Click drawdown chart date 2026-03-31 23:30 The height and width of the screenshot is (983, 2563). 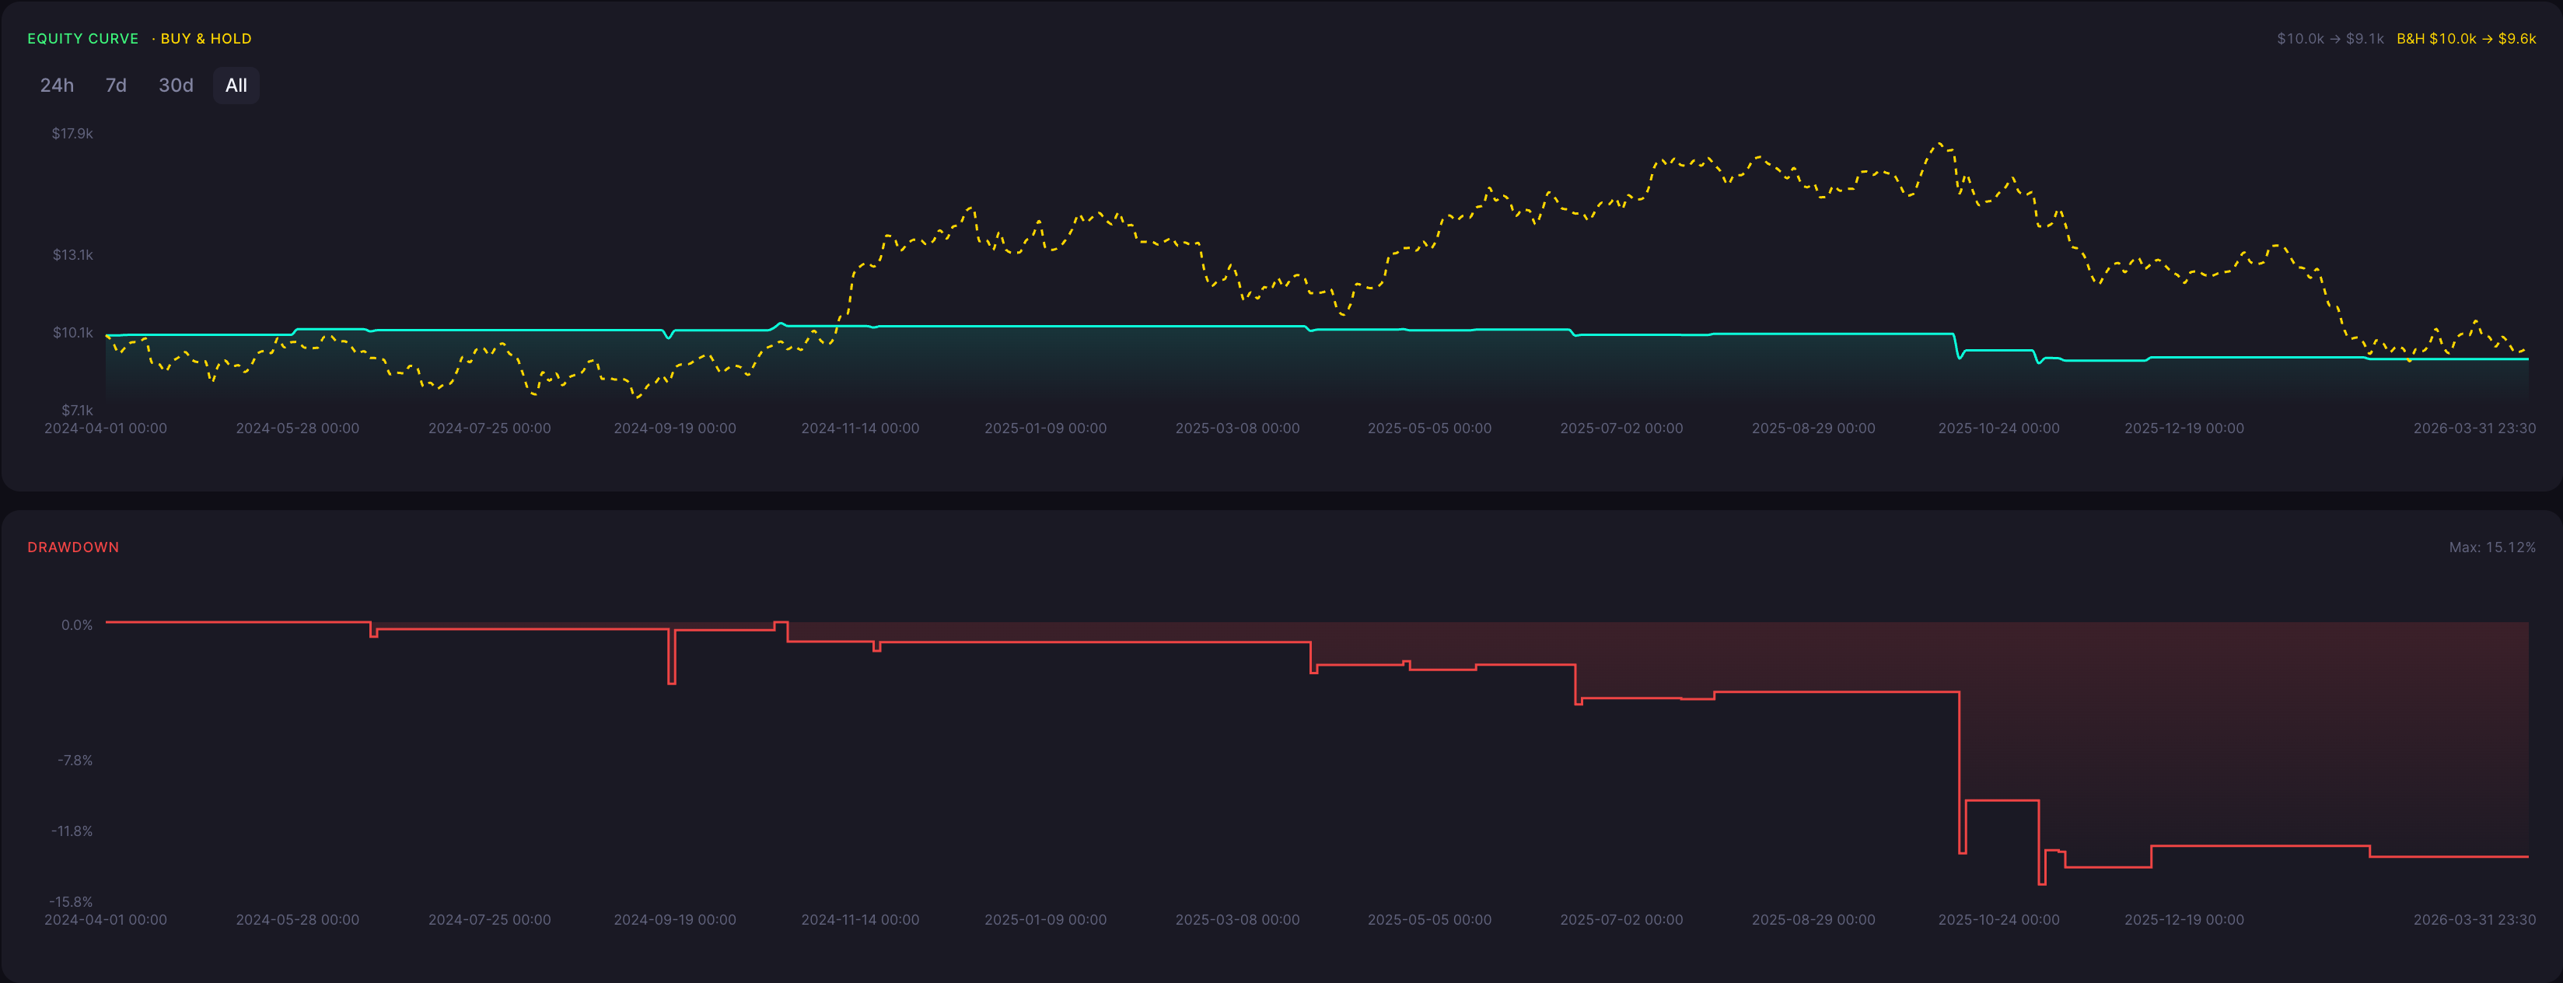tap(2474, 919)
